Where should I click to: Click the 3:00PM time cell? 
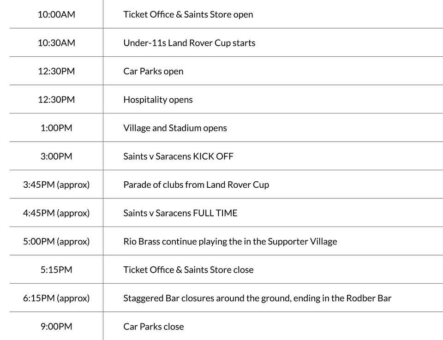click(56, 156)
